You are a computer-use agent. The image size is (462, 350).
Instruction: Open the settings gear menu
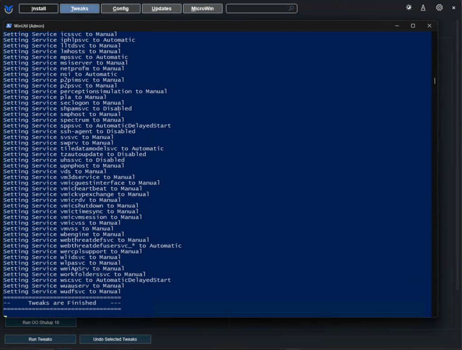439,8
